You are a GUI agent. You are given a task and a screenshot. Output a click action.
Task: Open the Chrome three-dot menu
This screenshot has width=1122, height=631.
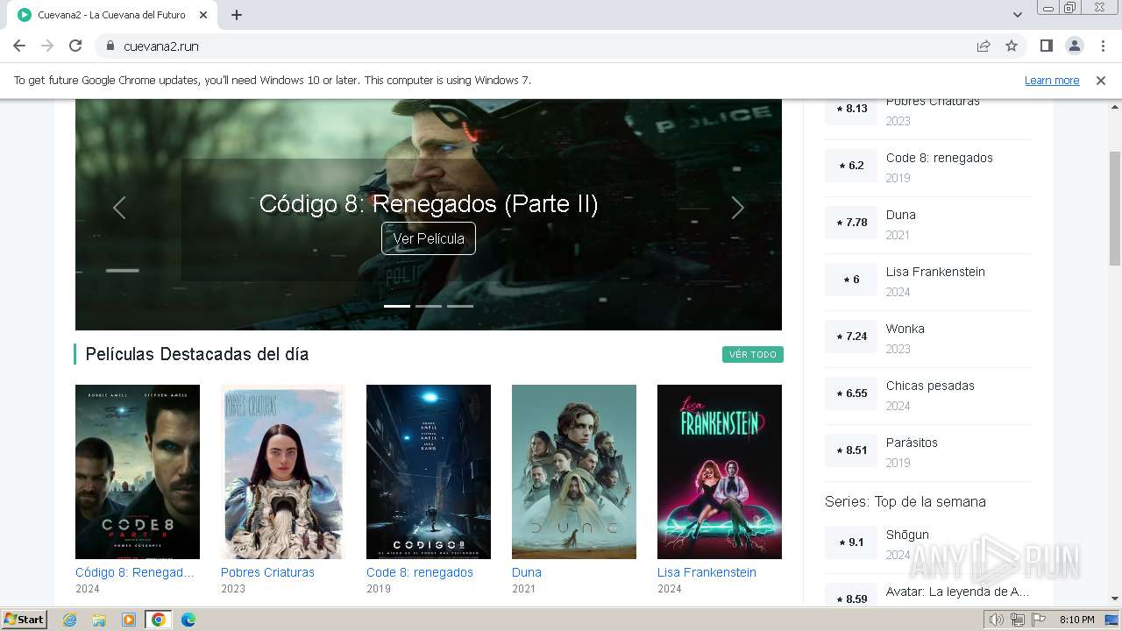pos(1102,46)
